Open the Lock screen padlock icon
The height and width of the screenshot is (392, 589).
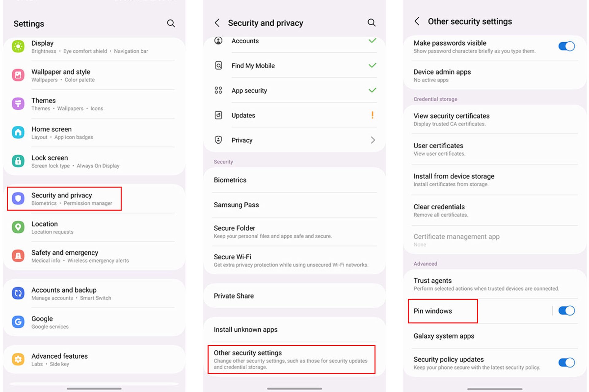coord(18,161)
